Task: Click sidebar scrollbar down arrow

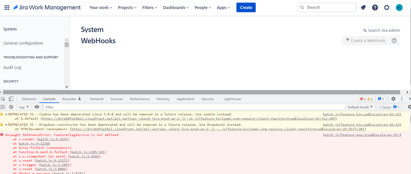Action: [67, 87]
